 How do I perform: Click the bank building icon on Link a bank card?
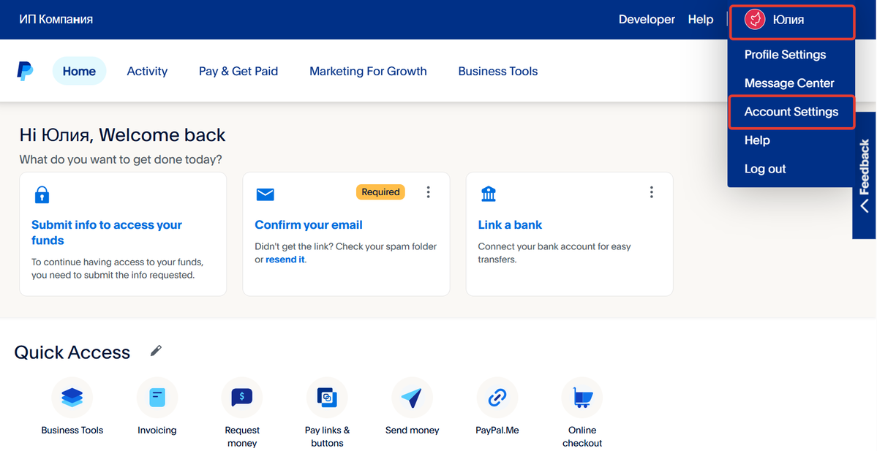(489, 194)
